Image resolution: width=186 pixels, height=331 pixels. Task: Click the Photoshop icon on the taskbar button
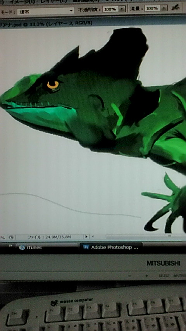(x=86, y=247)
